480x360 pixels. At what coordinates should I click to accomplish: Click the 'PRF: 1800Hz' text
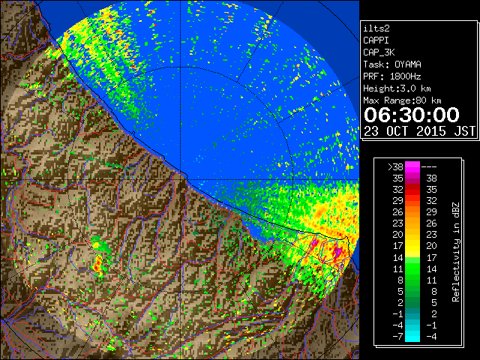coord(392,76)
